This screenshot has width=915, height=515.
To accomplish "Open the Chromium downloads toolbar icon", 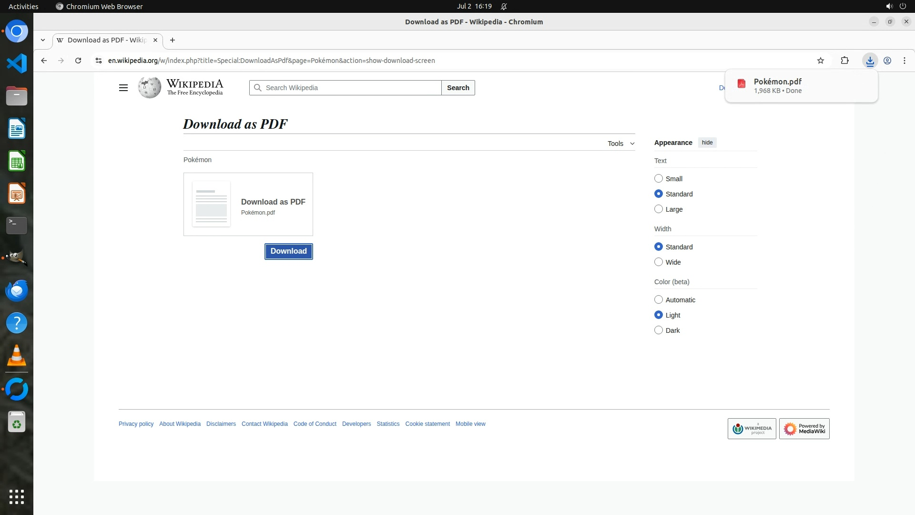I will [x=870, y=61].
